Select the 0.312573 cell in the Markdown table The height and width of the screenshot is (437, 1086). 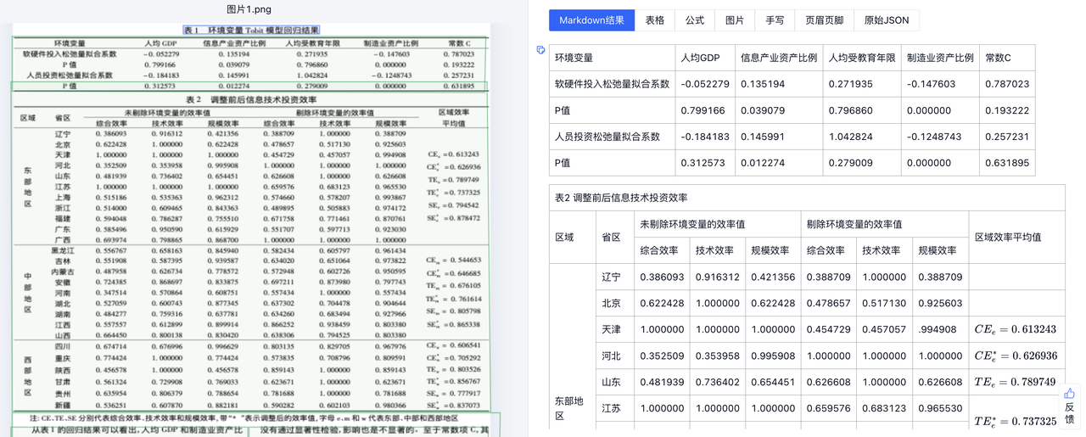click(703, 163)
